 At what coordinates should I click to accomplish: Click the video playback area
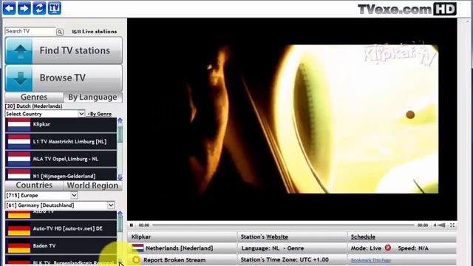[x=292, y=119]
